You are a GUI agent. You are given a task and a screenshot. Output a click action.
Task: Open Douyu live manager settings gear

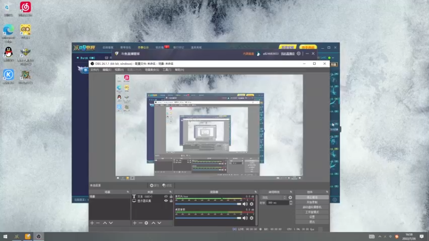[299, 54]
